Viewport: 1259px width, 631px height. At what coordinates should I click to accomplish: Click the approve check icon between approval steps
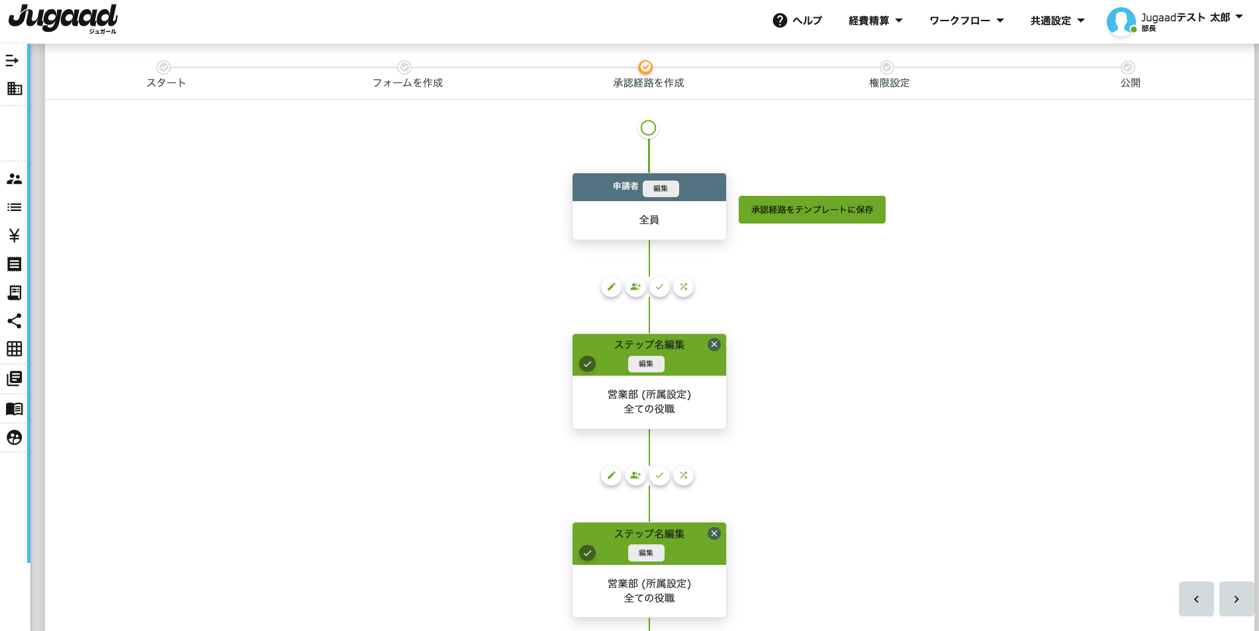pyautogui.click(x=659, y=476)
